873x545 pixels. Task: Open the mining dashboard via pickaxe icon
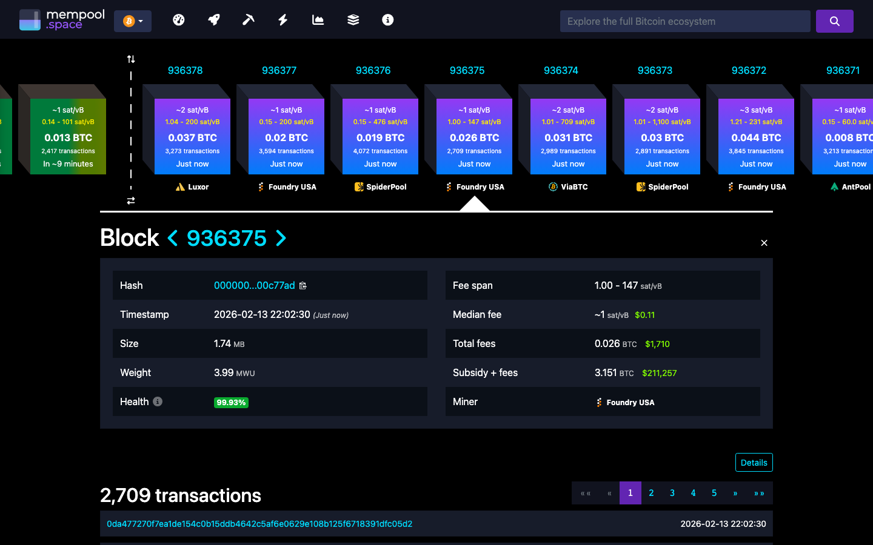tap(248, 19)
